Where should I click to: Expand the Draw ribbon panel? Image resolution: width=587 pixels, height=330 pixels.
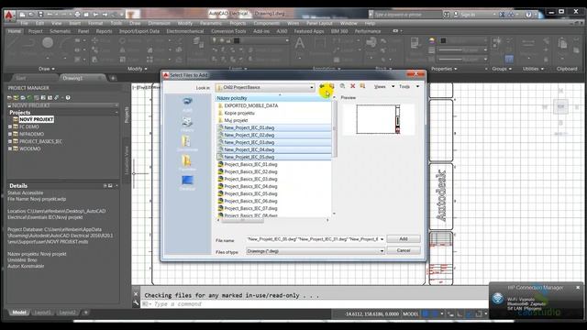(47, 69)
